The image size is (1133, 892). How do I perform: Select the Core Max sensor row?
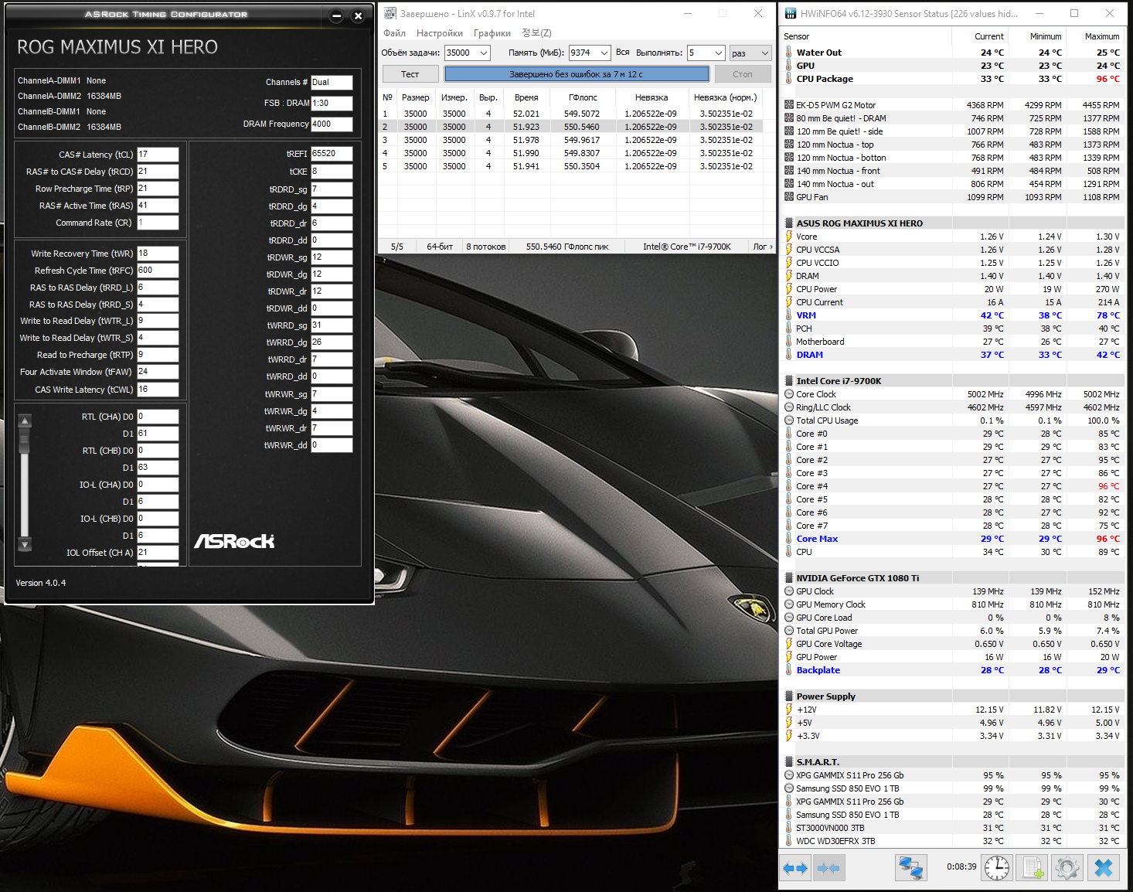817,539
